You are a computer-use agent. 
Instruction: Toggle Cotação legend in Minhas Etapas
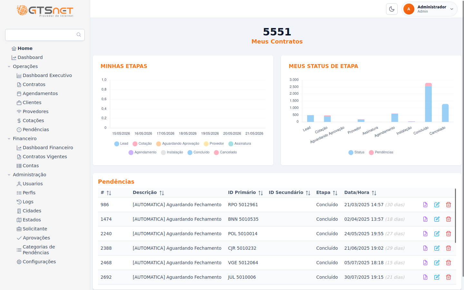coord(142,144)
